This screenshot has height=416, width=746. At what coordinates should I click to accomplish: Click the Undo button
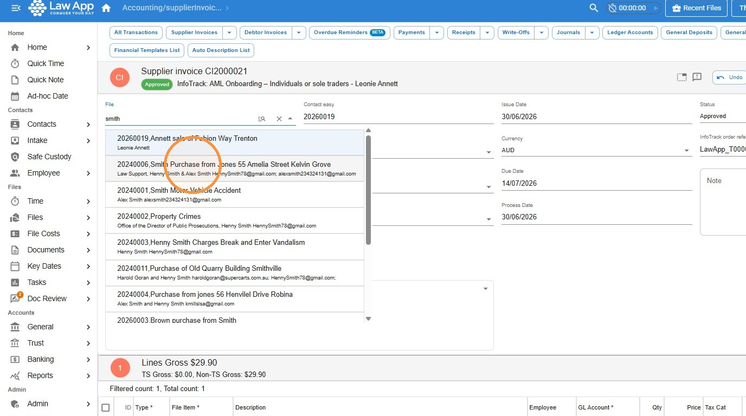pyautogui.click(x=730, y=77)
